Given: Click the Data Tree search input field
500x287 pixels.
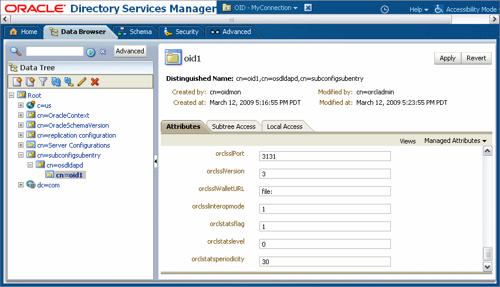Looking at the screenshot, I should 55,51.
